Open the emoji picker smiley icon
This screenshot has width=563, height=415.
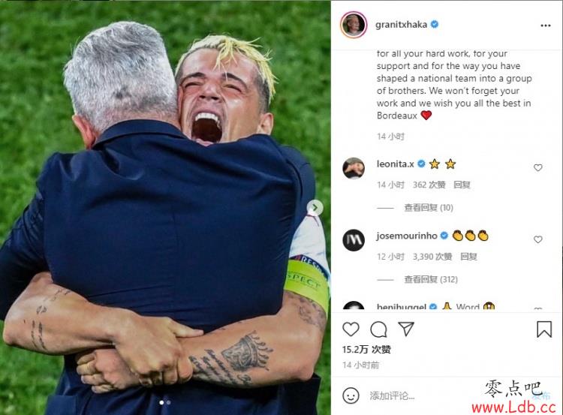pyautogui.click(x=351, y=395)
